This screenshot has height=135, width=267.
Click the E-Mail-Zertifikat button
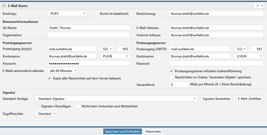coord(250,99)
